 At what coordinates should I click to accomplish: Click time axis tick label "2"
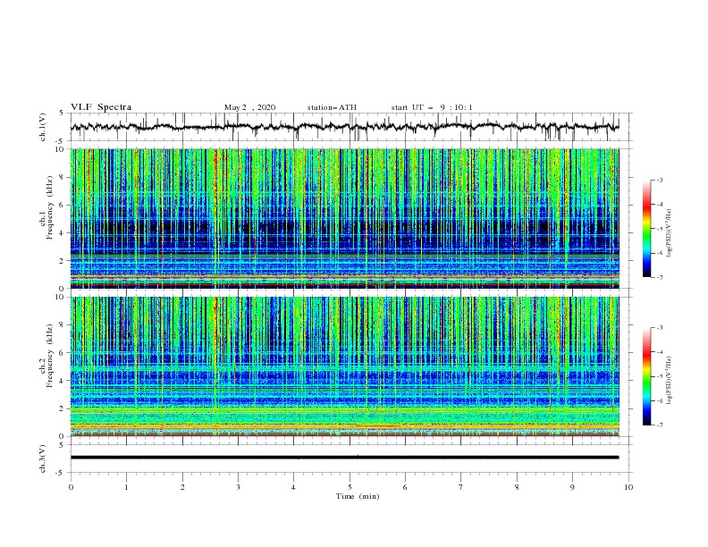[182, 487]
